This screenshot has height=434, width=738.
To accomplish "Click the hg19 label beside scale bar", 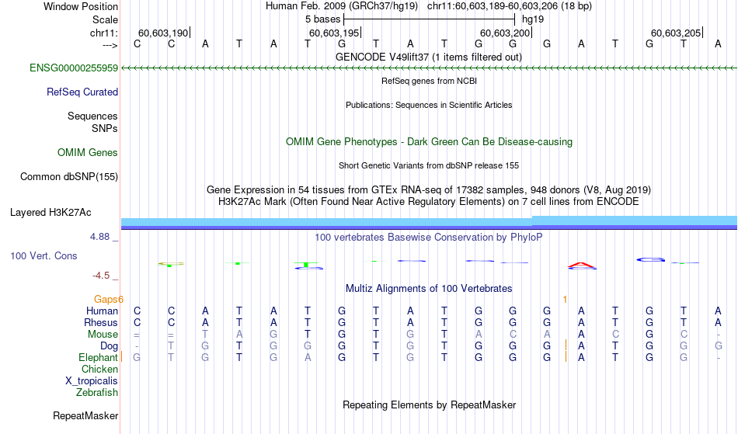I will coord(533,19).
